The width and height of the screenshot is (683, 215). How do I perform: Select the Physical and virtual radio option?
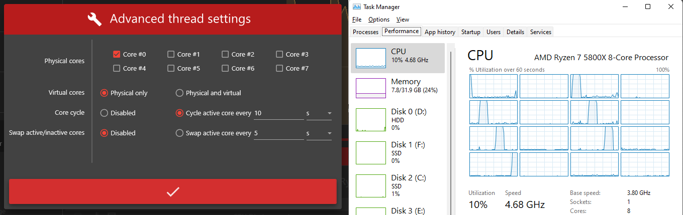click(179, 93)
